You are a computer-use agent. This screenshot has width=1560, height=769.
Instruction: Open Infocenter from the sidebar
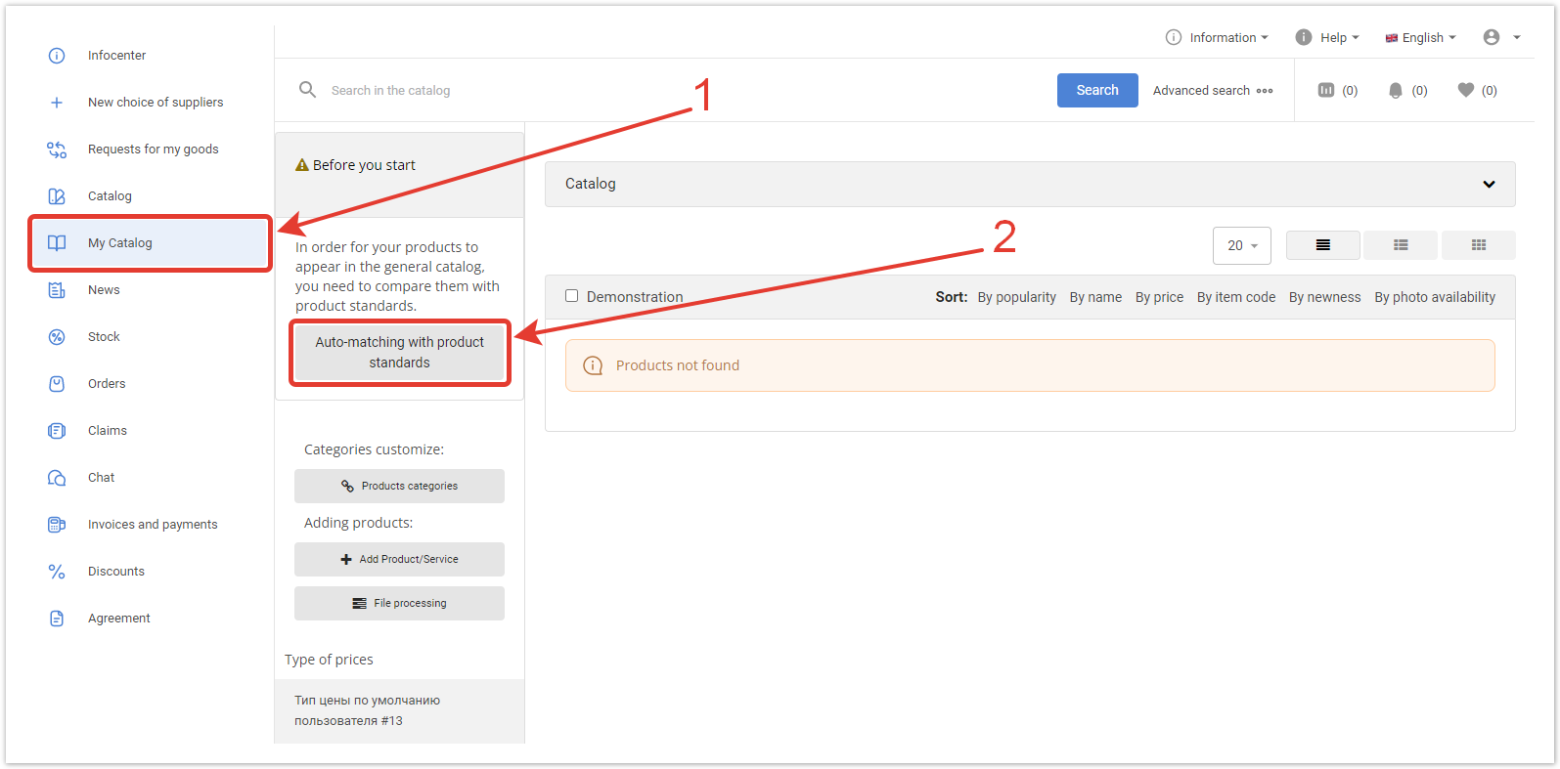(116, 56)
